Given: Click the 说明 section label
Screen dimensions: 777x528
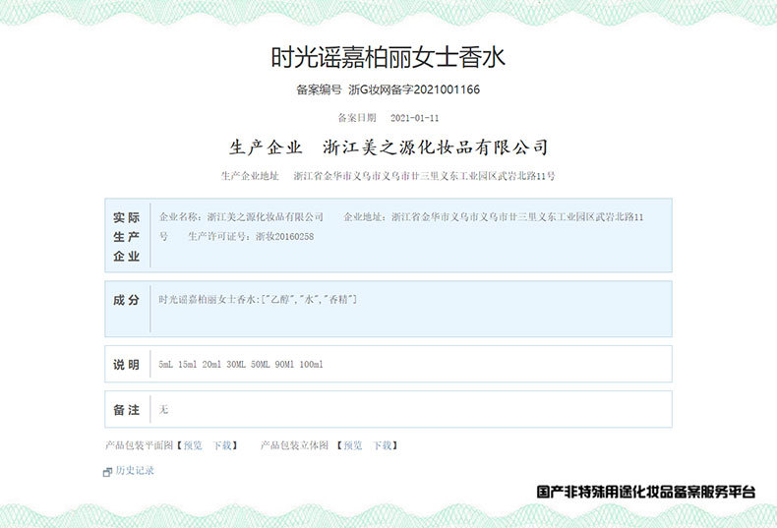Looking at the screenshot, I should pos(126,365).
